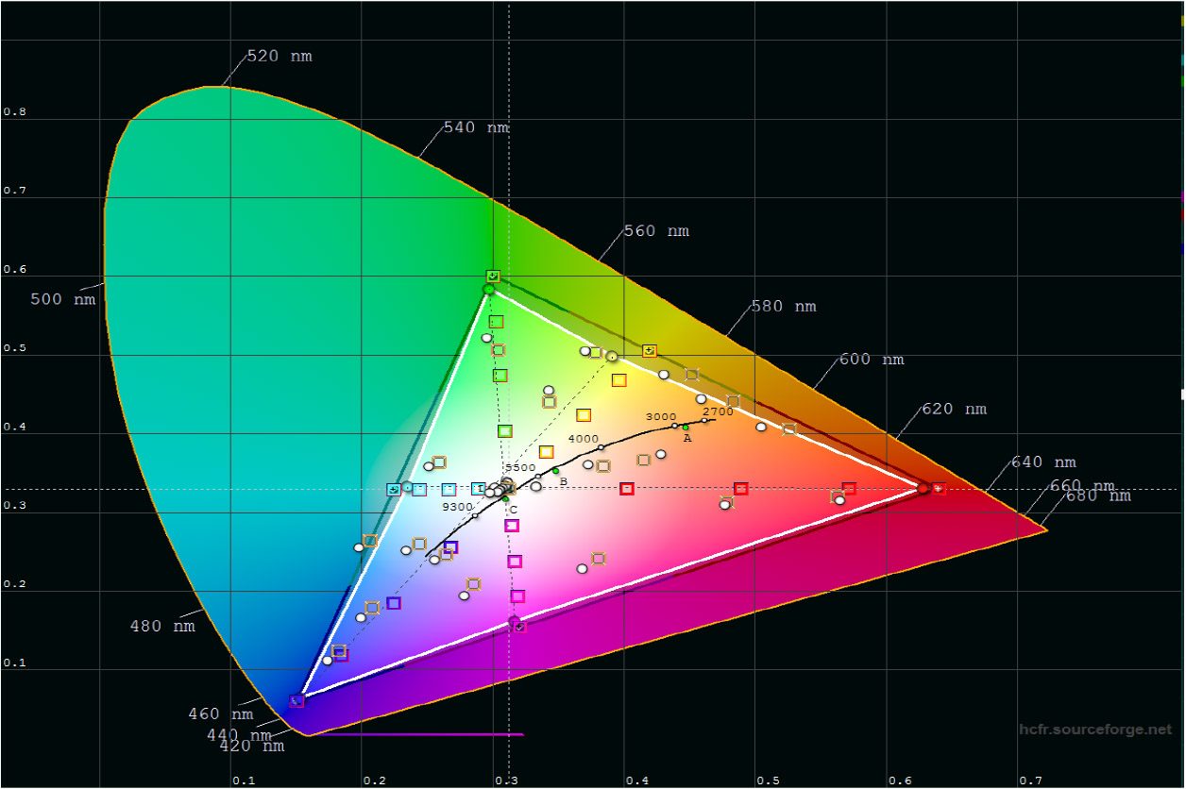The height and width of the screenshot is (789, 1186).
Task: Select the illuminant B label
Action: (564, 482)
